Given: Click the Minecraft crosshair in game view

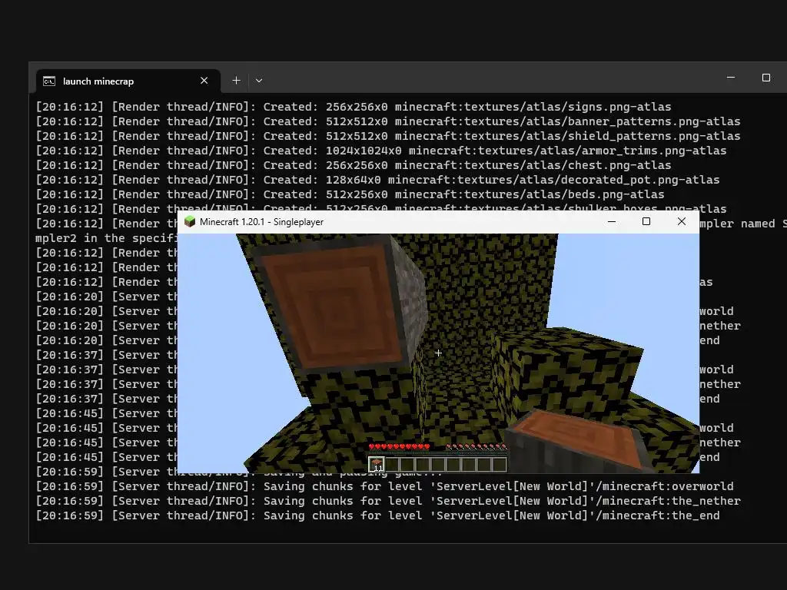Looking at the screenshot, I should pyautogui.click(x=438, y=353).
